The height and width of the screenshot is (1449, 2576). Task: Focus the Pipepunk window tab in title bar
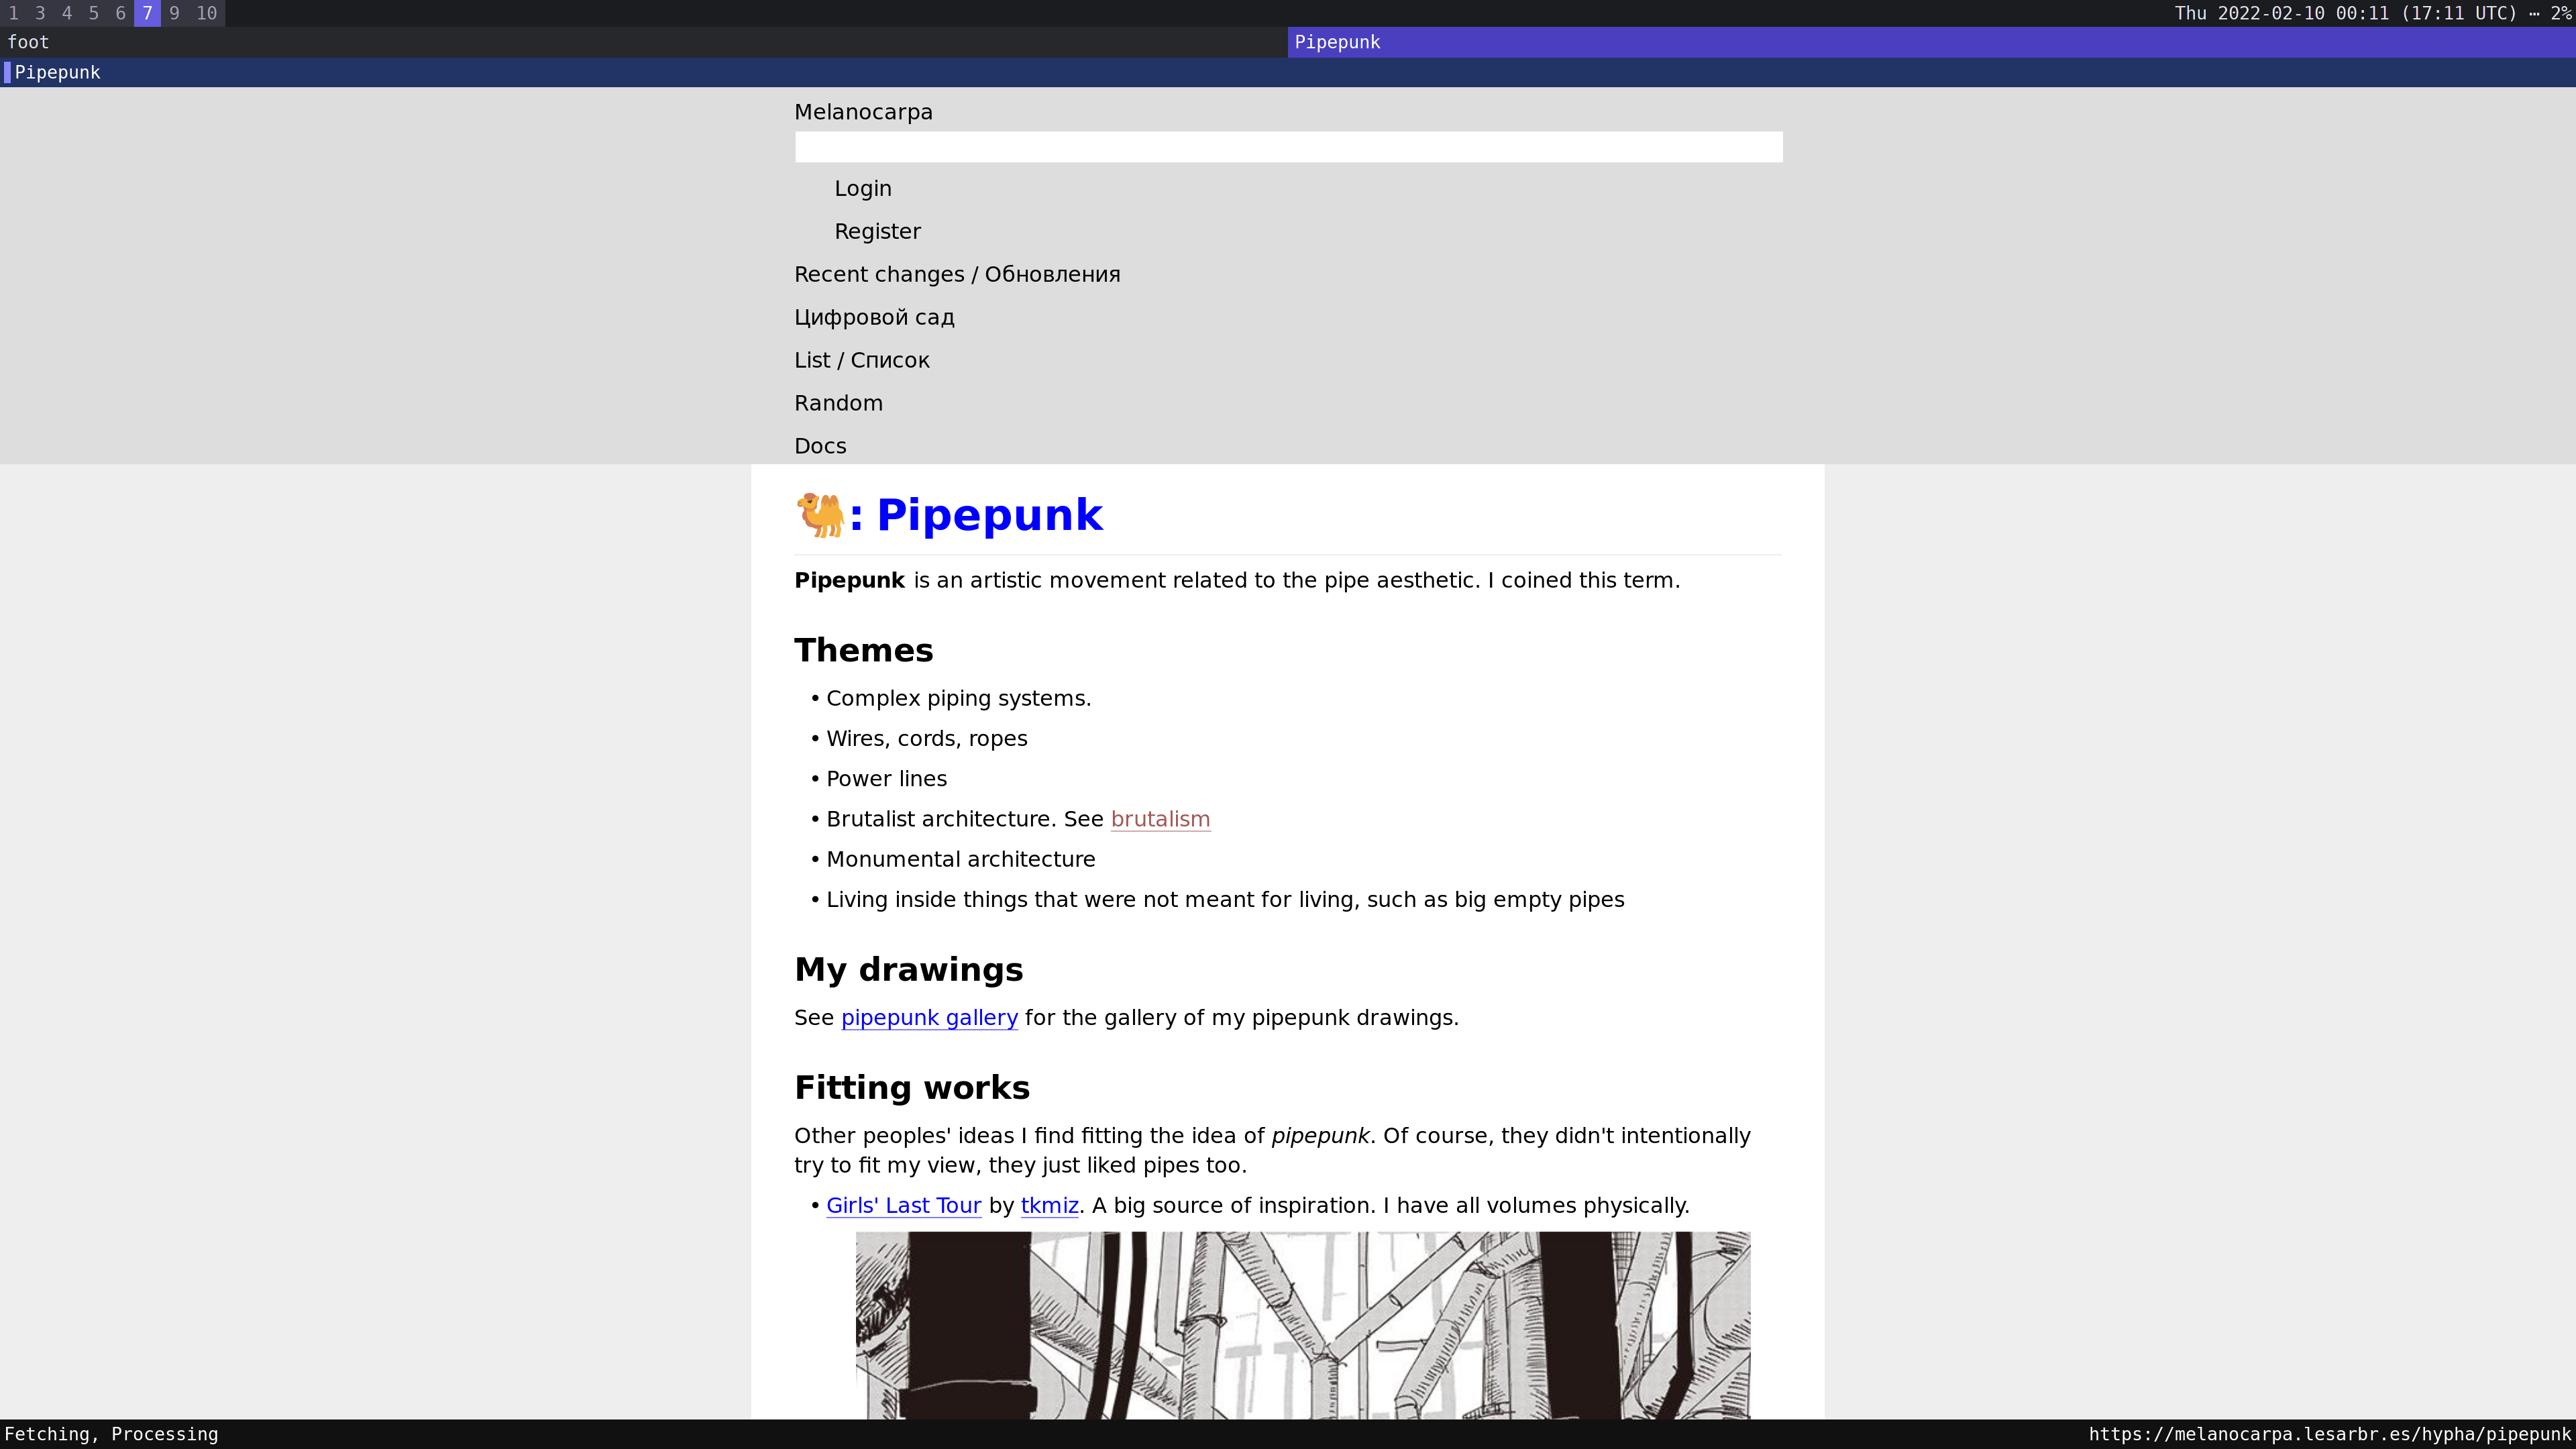coord(1932,42)
